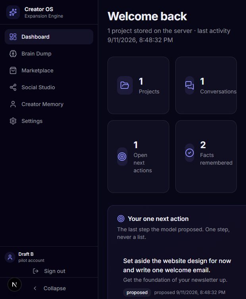Click the round N logo badge
The width and height of the screenshot is (246, 299).
(x=15, y=284)
